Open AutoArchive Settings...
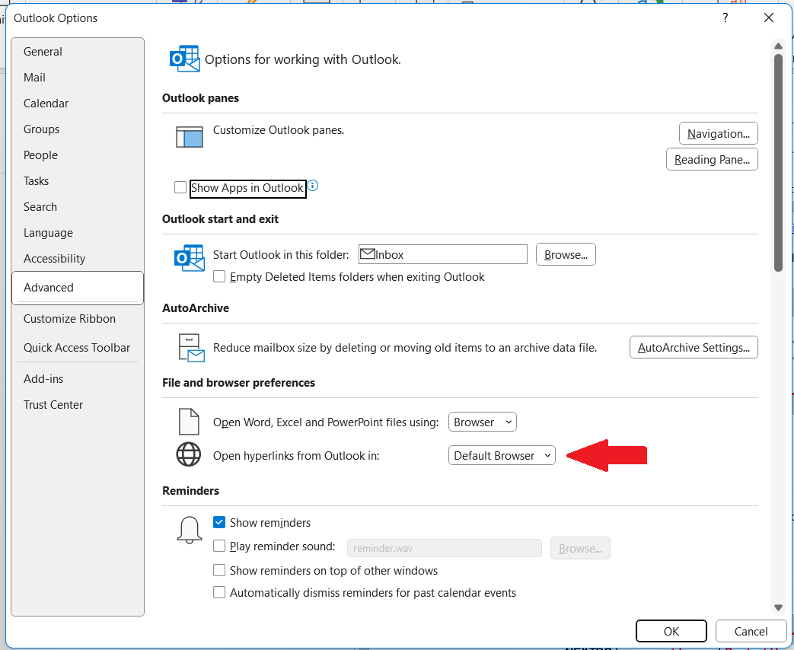Viewport: 794px width, 650px height. point(694,347)
